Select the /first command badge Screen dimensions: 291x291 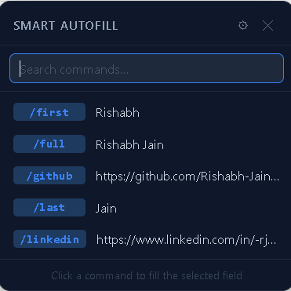coord(49,112)
